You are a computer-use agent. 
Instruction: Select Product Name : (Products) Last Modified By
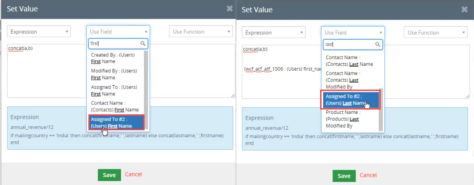pyautogui.click(x=351, y=119)
